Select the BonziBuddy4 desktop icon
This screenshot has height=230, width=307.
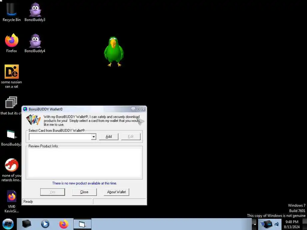coord(35,43)
